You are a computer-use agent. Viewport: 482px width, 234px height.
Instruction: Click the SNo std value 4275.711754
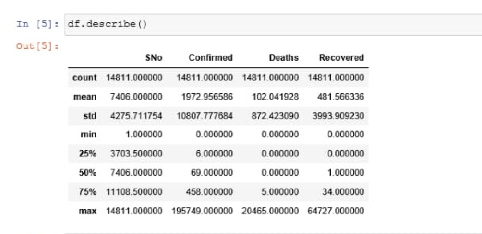[x=136, y=116]
